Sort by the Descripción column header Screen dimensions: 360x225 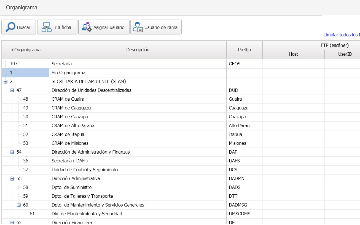click(x=138, y=50)
